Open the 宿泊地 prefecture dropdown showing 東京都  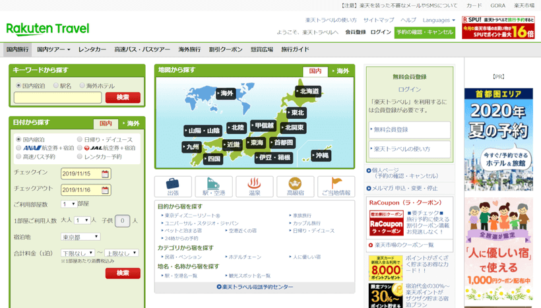coord(80,237)
